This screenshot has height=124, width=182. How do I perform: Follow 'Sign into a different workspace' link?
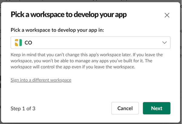41,80
